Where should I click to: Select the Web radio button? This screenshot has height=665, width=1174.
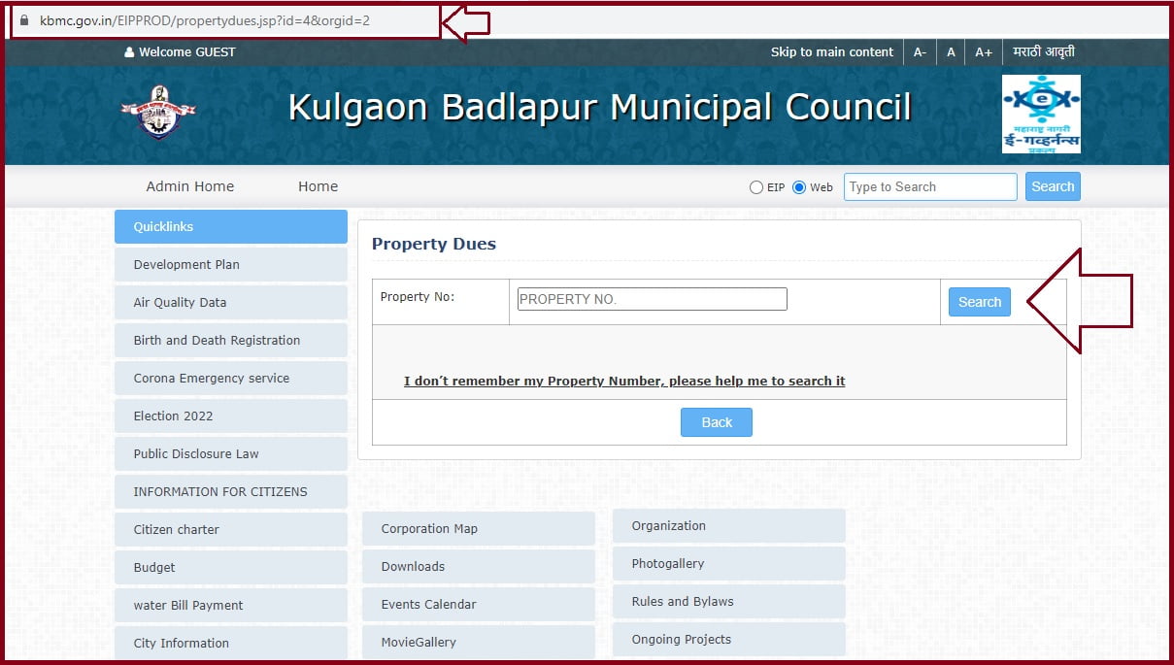click(x=799, y=187)
